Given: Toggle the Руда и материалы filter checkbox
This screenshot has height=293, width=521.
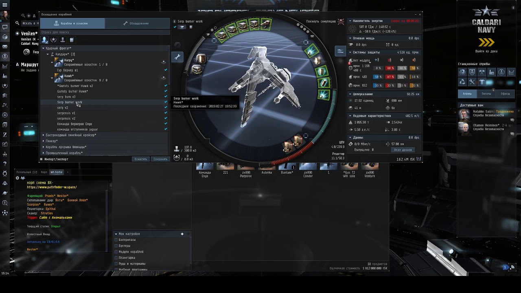Looking at the screenshot, I should [116, 264].
